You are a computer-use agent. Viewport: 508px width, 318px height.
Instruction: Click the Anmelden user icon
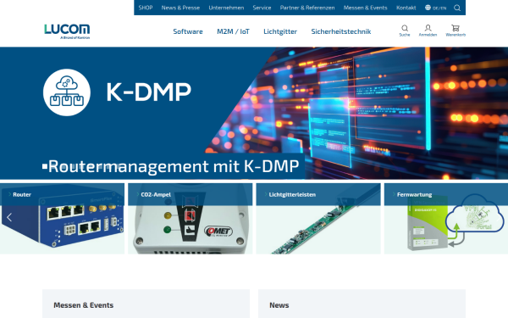click(428, 31)
